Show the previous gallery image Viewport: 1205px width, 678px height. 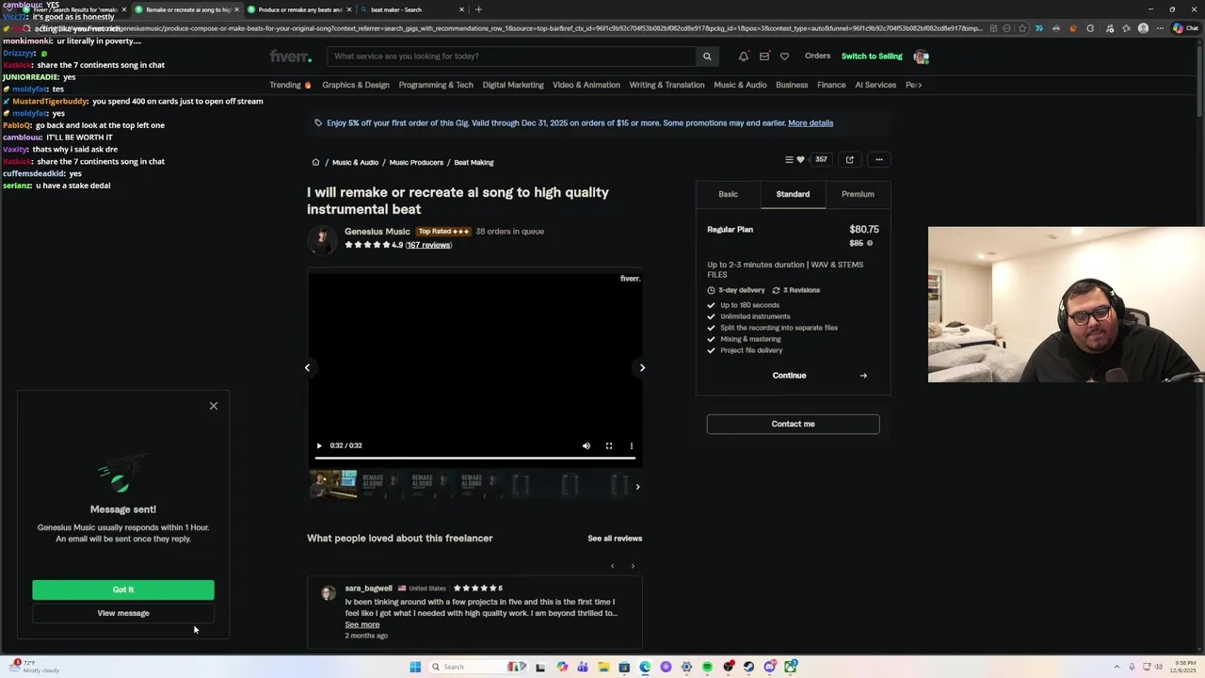click(x=307, y=368)
